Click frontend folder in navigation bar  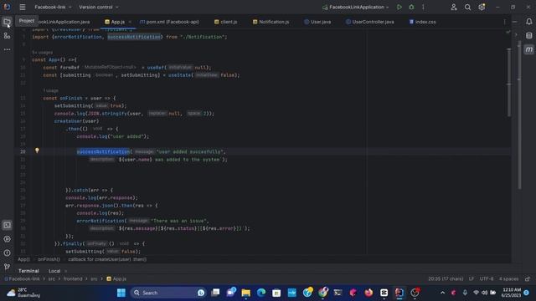(73, 278)
